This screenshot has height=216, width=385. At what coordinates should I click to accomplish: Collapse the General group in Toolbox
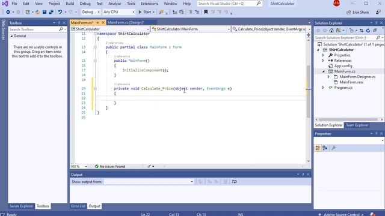click(x=11, y=36)
